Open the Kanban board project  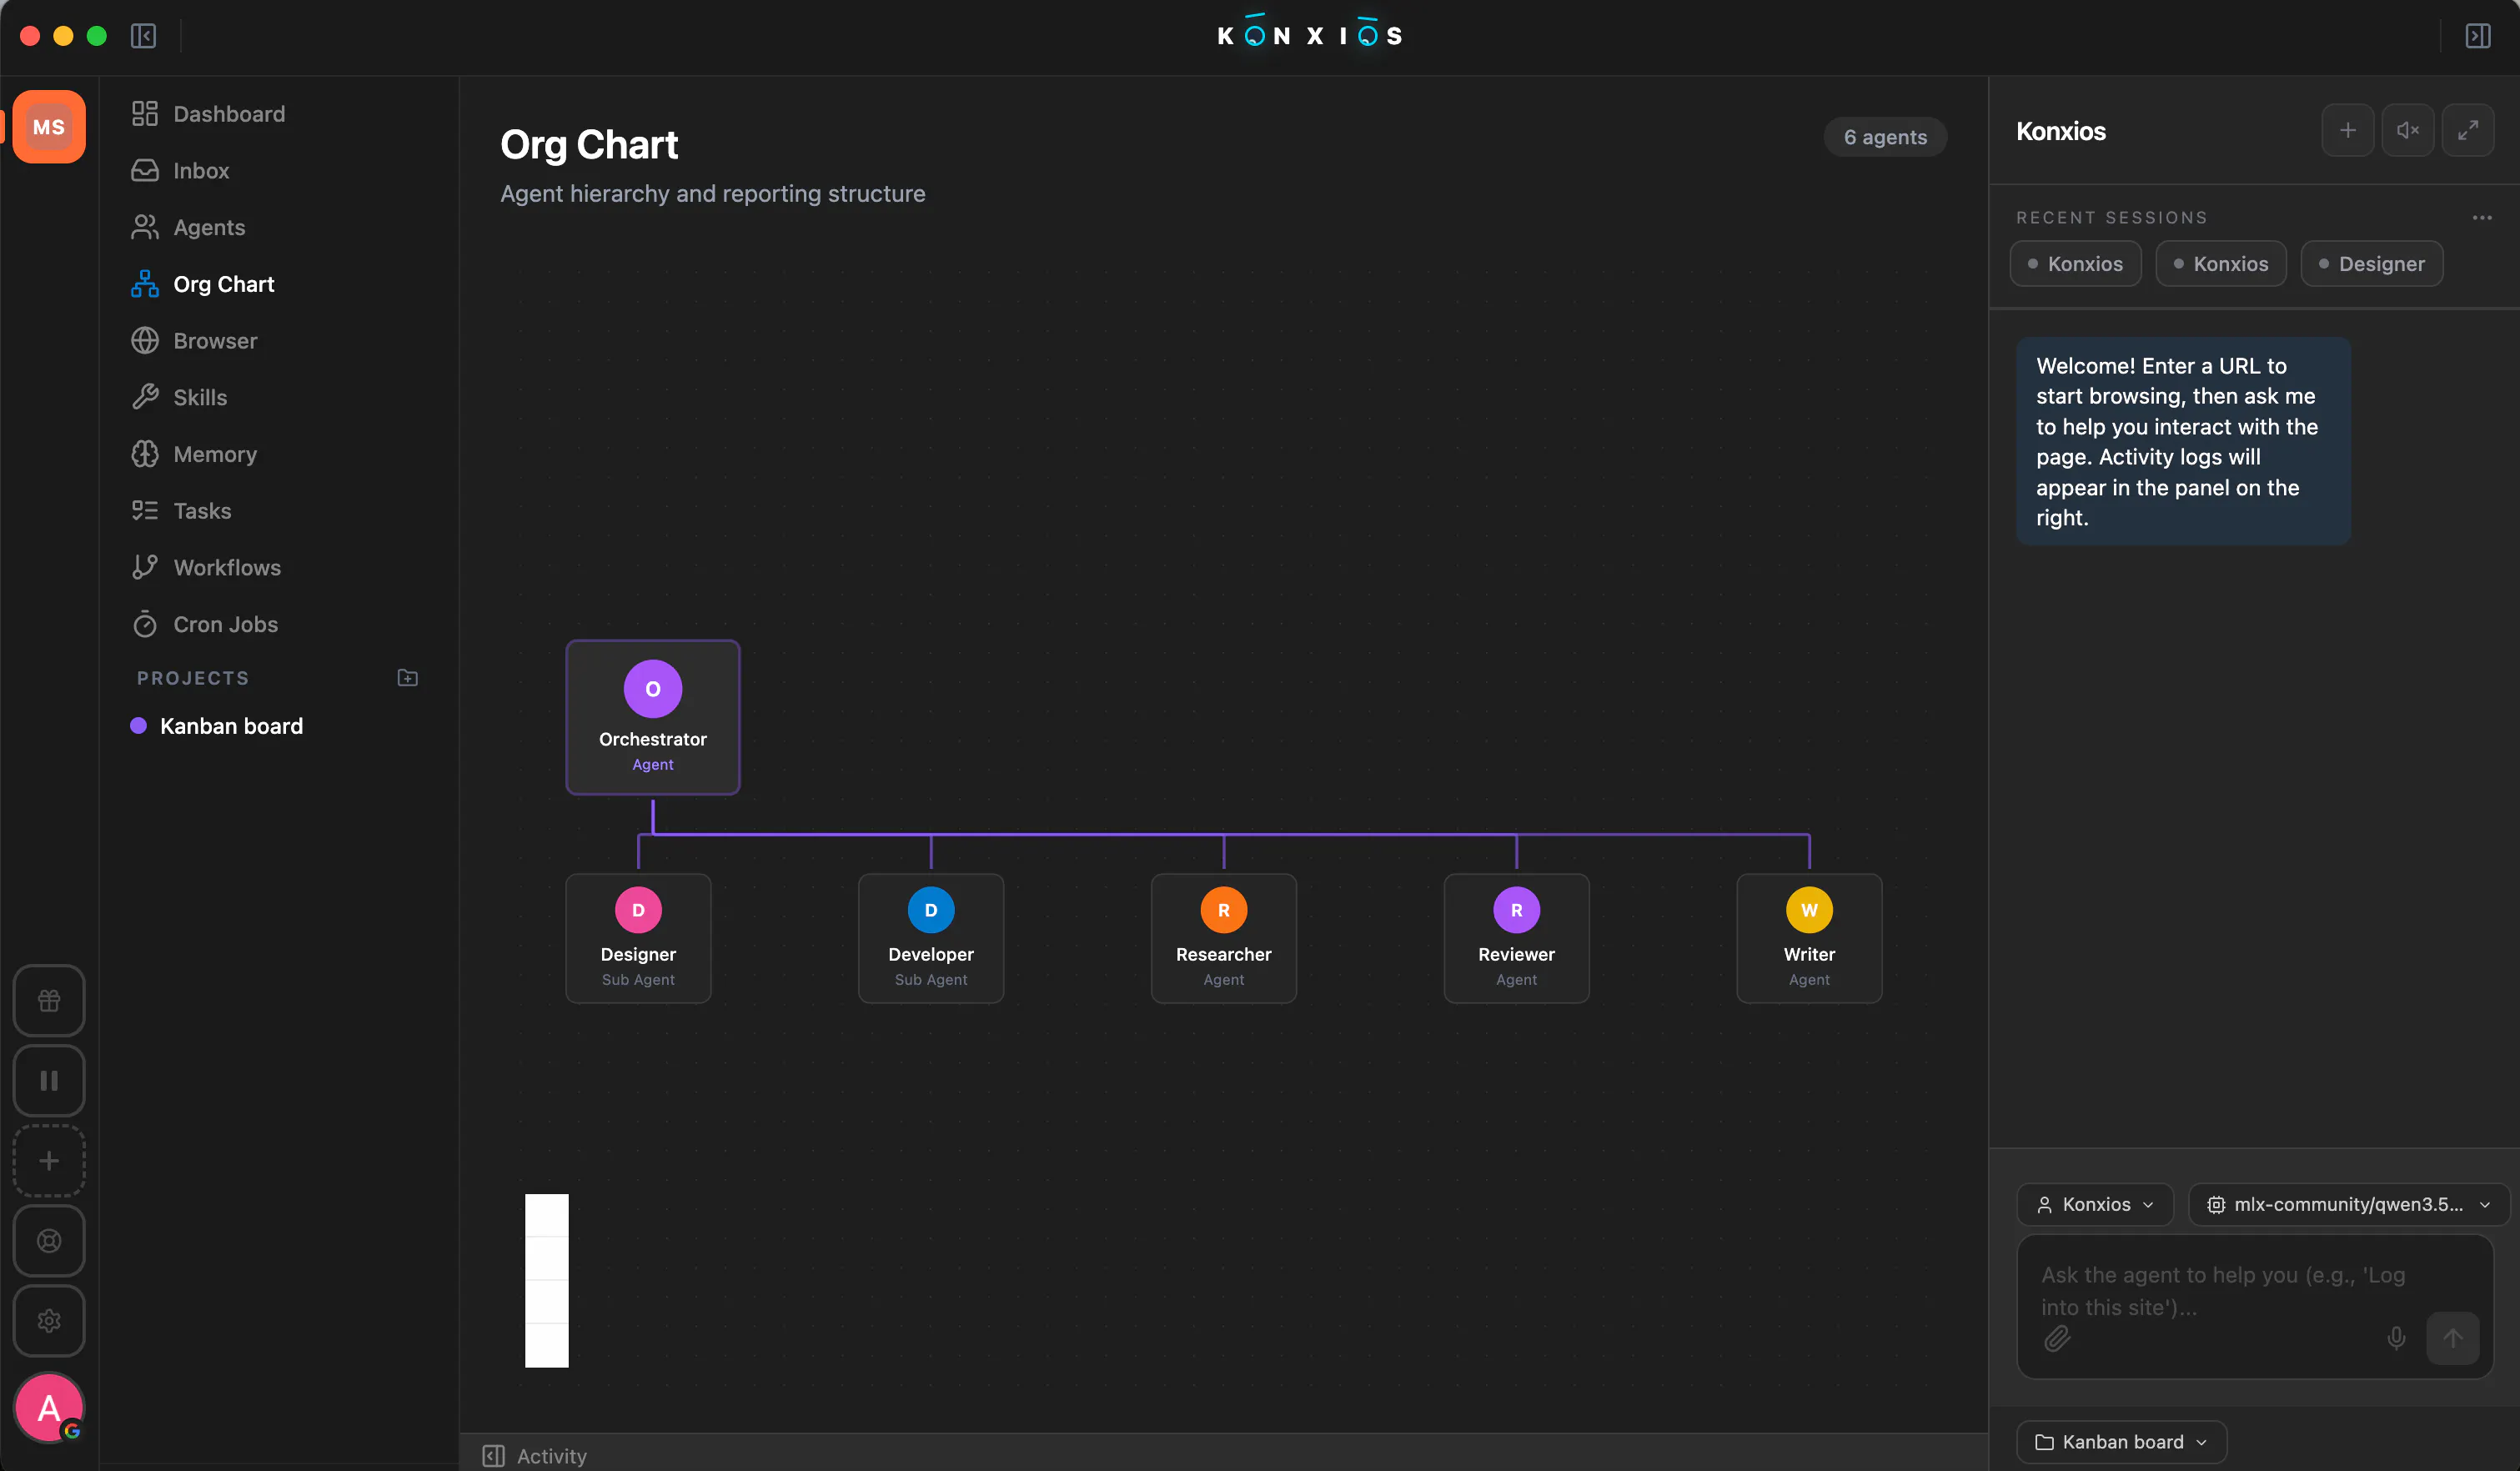click(231, 726)
